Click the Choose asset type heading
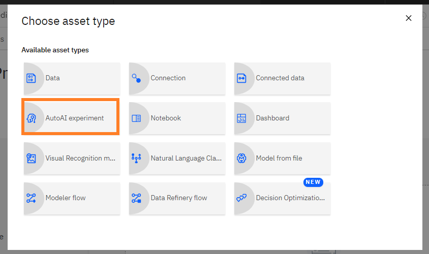 pos(68,21)
